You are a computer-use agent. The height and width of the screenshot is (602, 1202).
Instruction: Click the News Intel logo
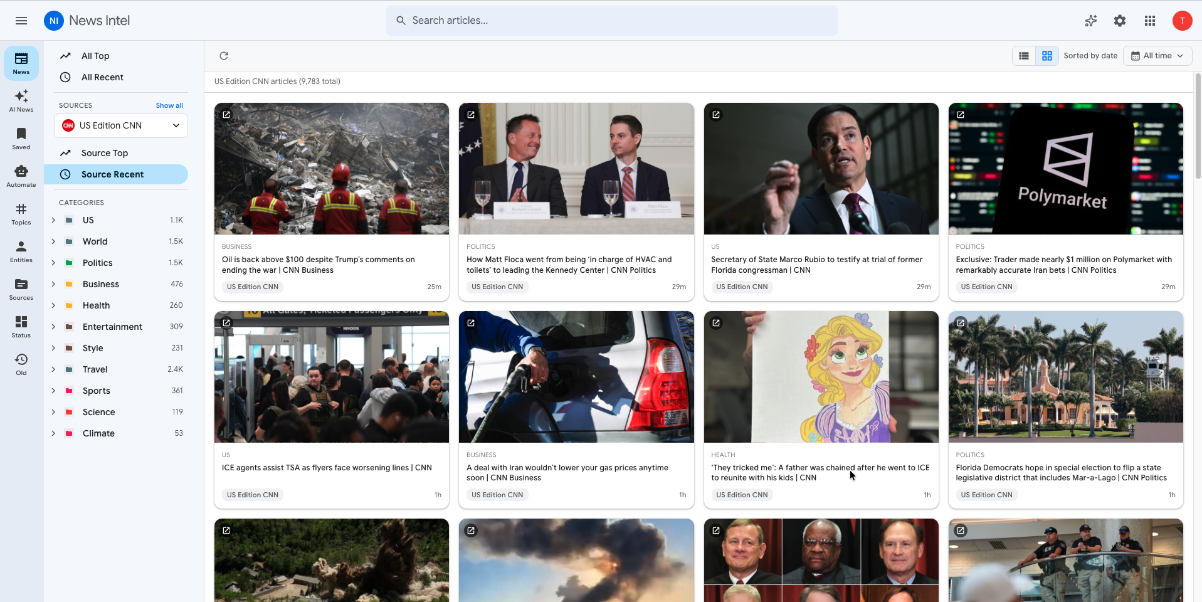tap(87, 21)
